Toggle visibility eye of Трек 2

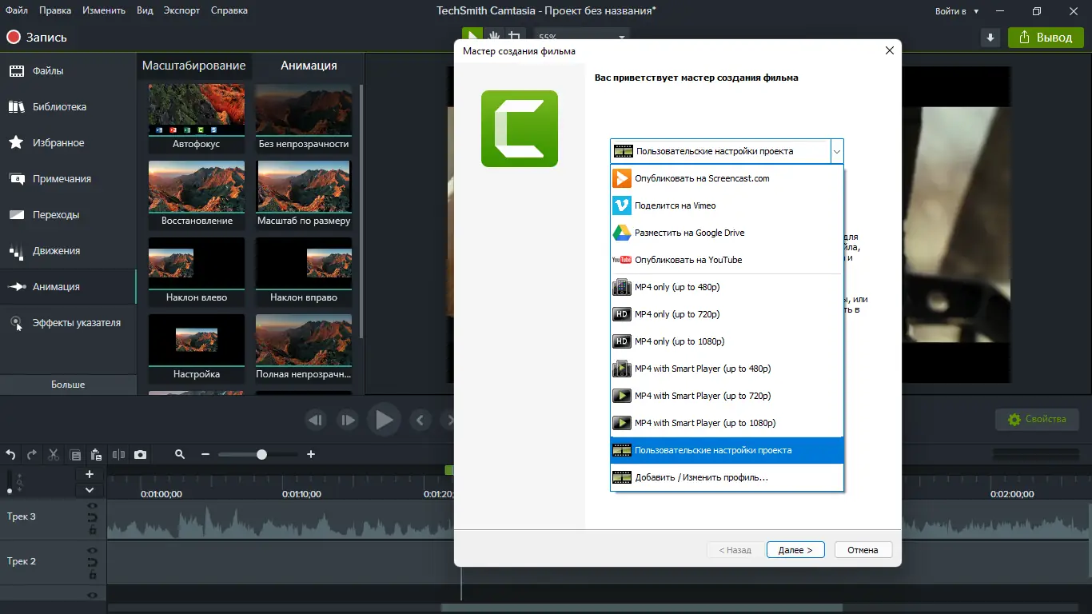pyautogui.click(x=92, y=551)
